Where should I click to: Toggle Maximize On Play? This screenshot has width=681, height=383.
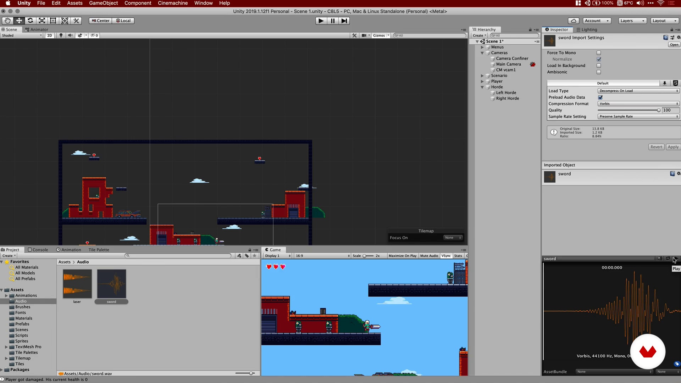click(402, 256)
